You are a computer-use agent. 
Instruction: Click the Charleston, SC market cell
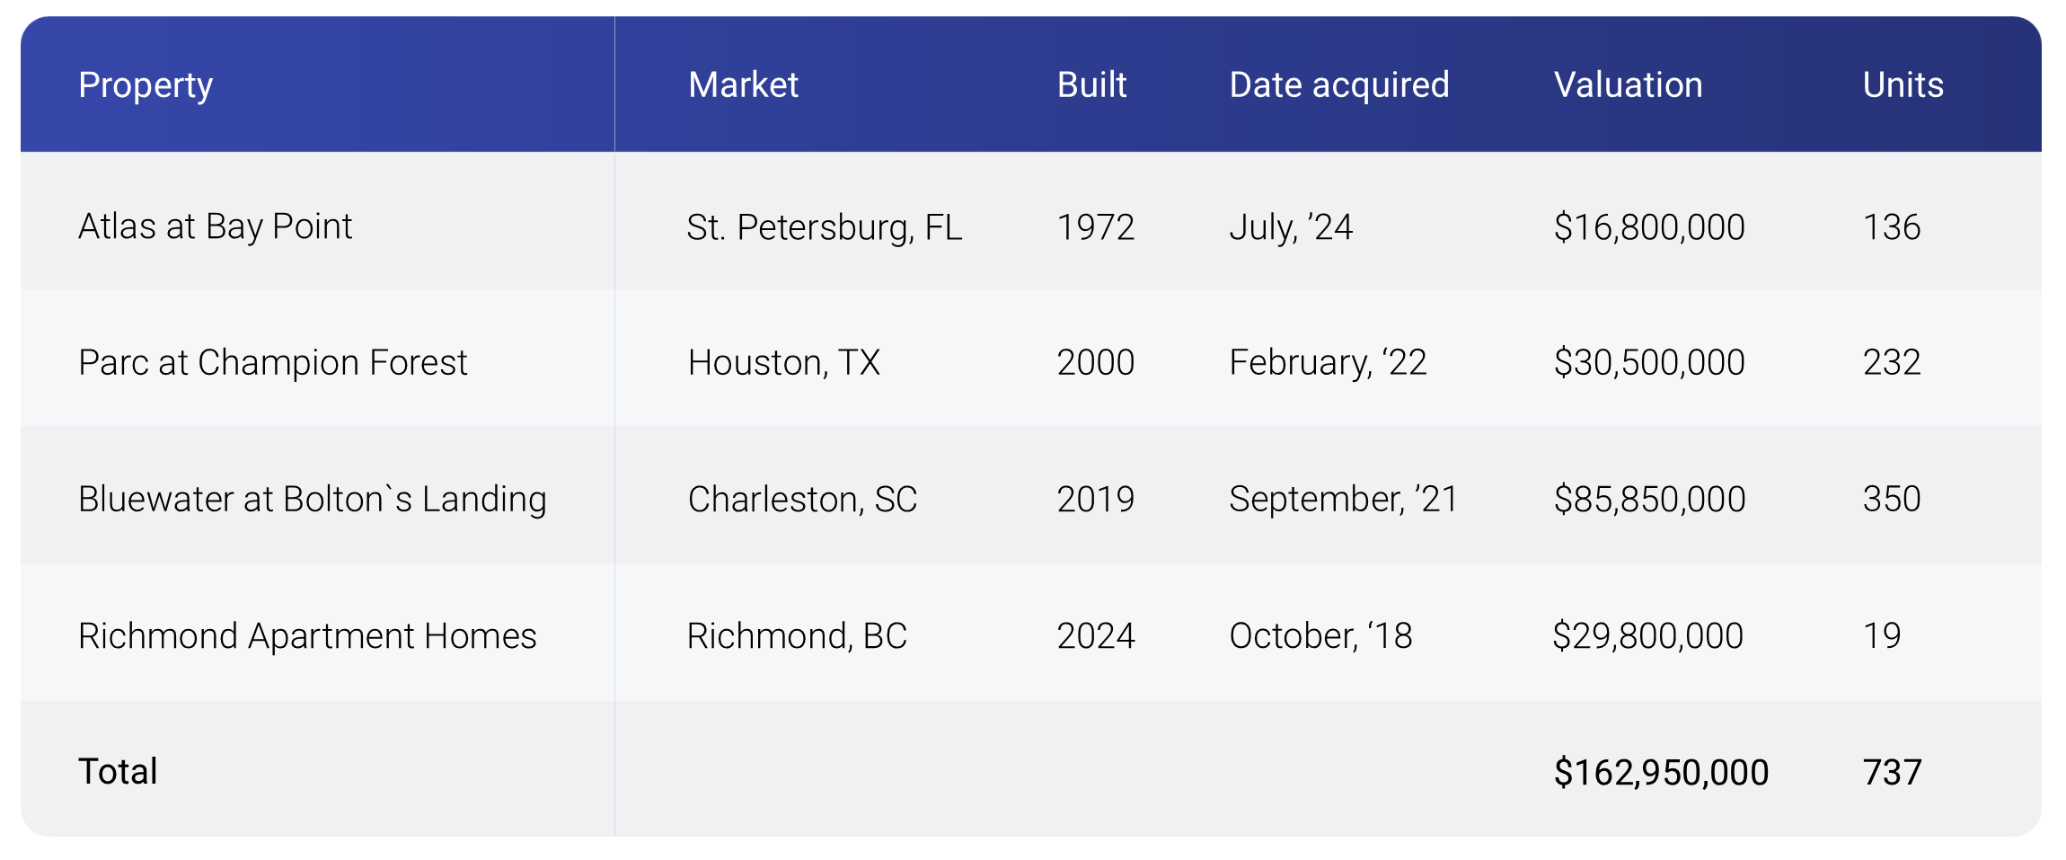(x=802, y=499)
